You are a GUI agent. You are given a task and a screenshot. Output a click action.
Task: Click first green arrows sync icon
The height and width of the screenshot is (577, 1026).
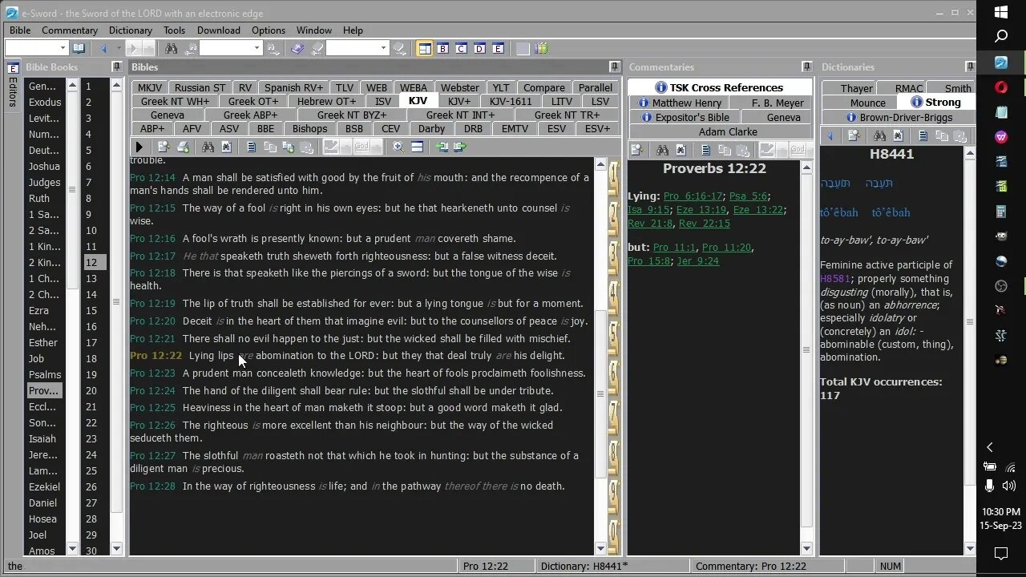point(441,147)
